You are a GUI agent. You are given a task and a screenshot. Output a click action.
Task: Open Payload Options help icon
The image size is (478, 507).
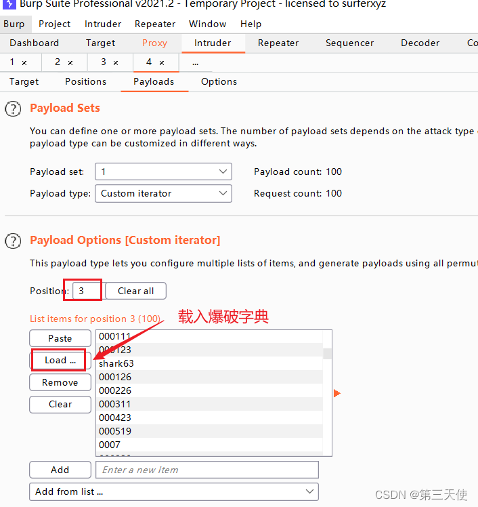pos(13,241)
